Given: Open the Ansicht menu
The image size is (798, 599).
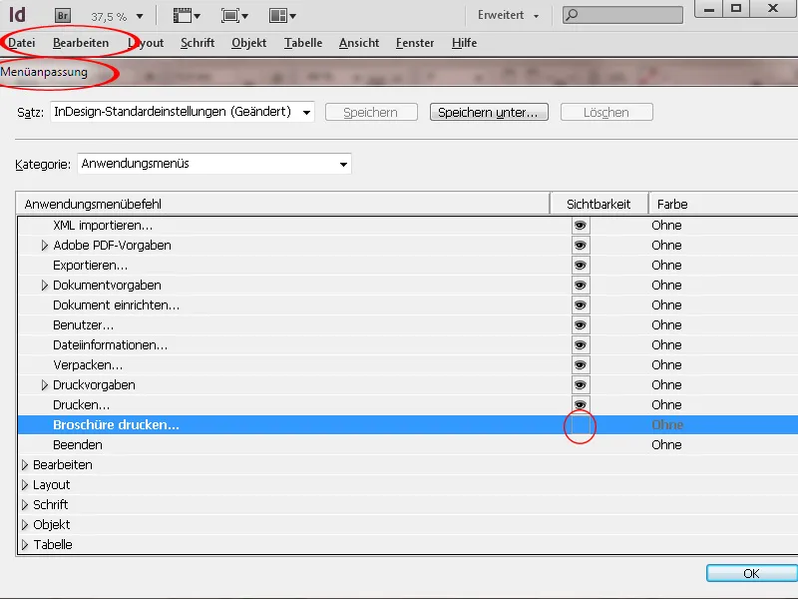Looking at the screenshot, I should pos(359,43).
